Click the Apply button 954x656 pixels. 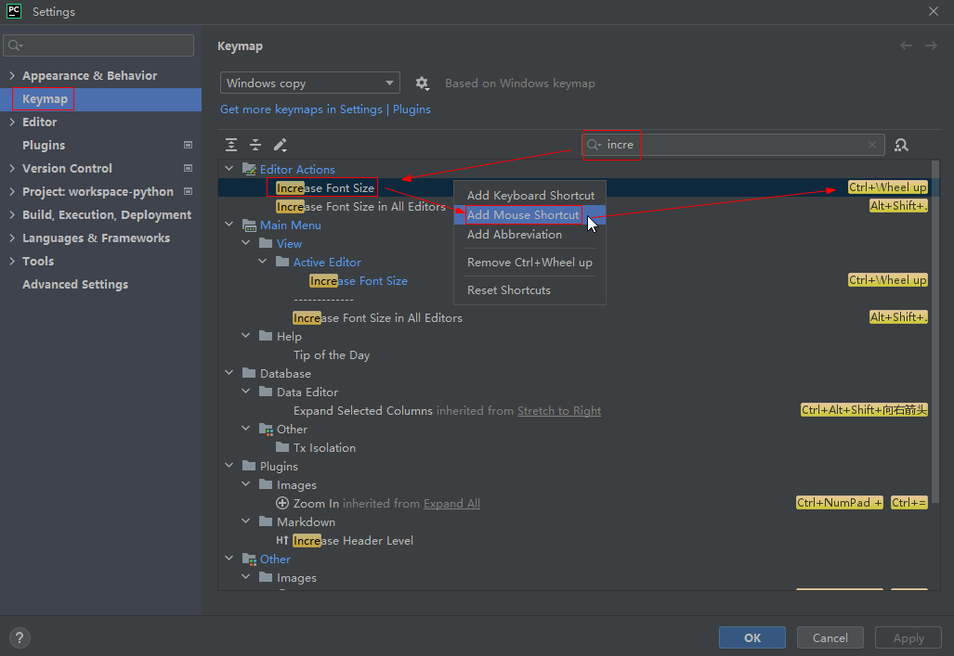[x=908, y=637]
